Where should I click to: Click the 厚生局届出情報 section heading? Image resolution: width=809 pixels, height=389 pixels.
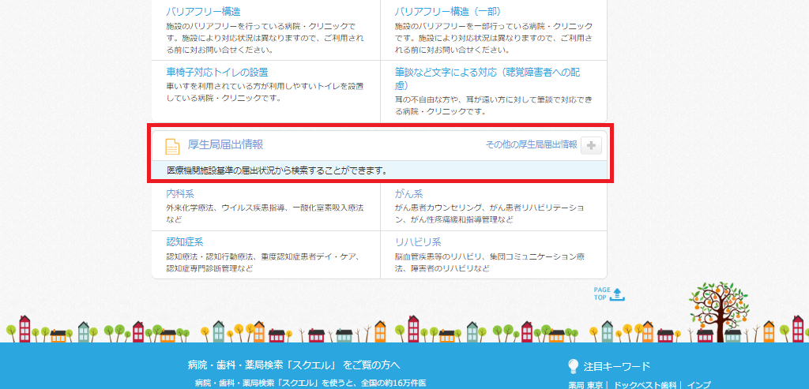tap(225, 145)
